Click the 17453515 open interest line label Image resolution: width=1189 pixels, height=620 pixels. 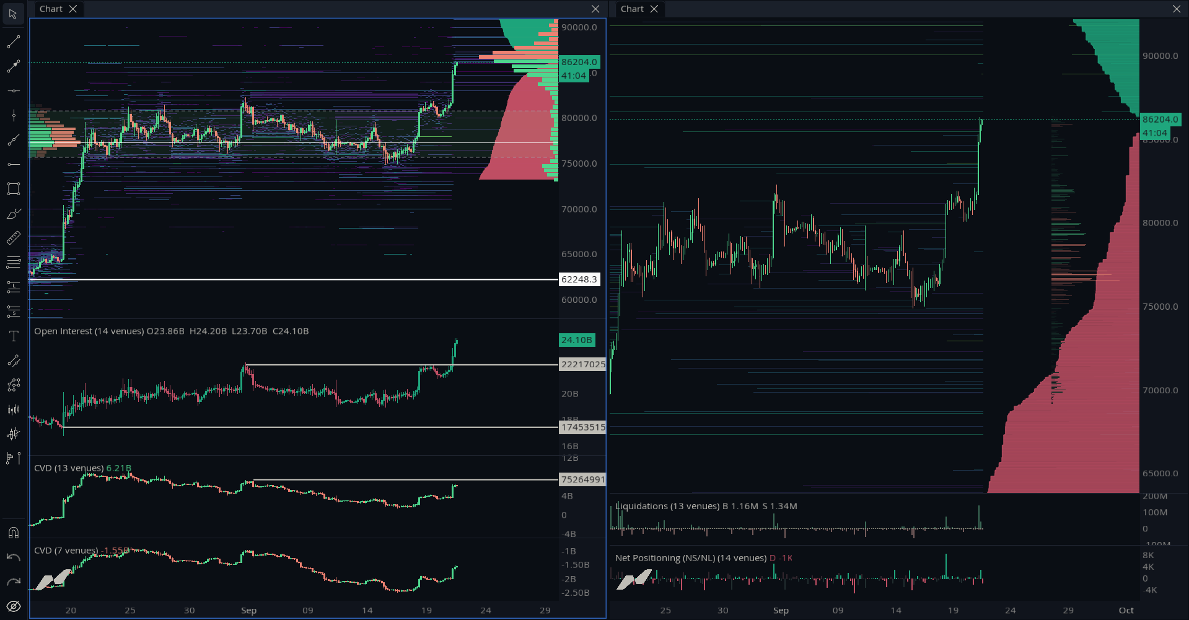point(582,427)
